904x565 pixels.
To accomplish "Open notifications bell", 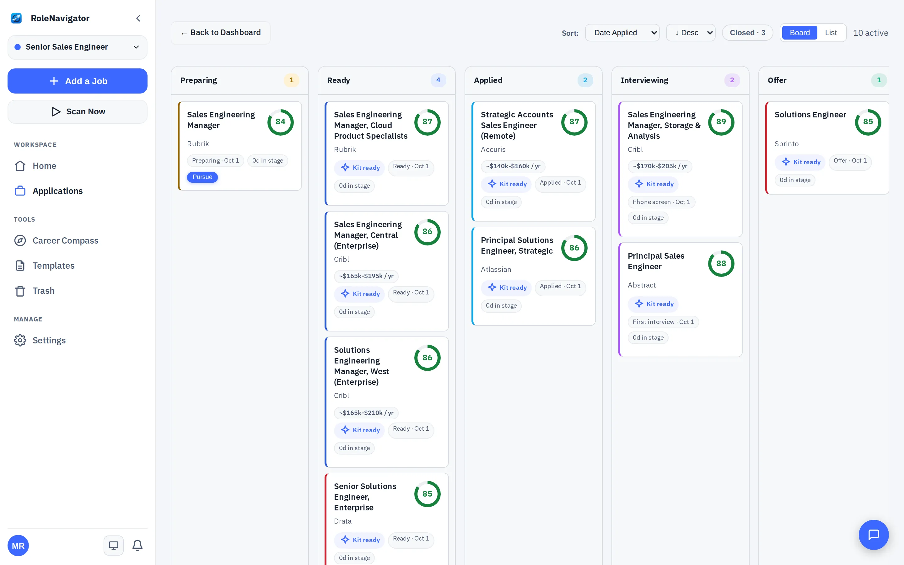I will pyautogui.click(x=137, y=546).
